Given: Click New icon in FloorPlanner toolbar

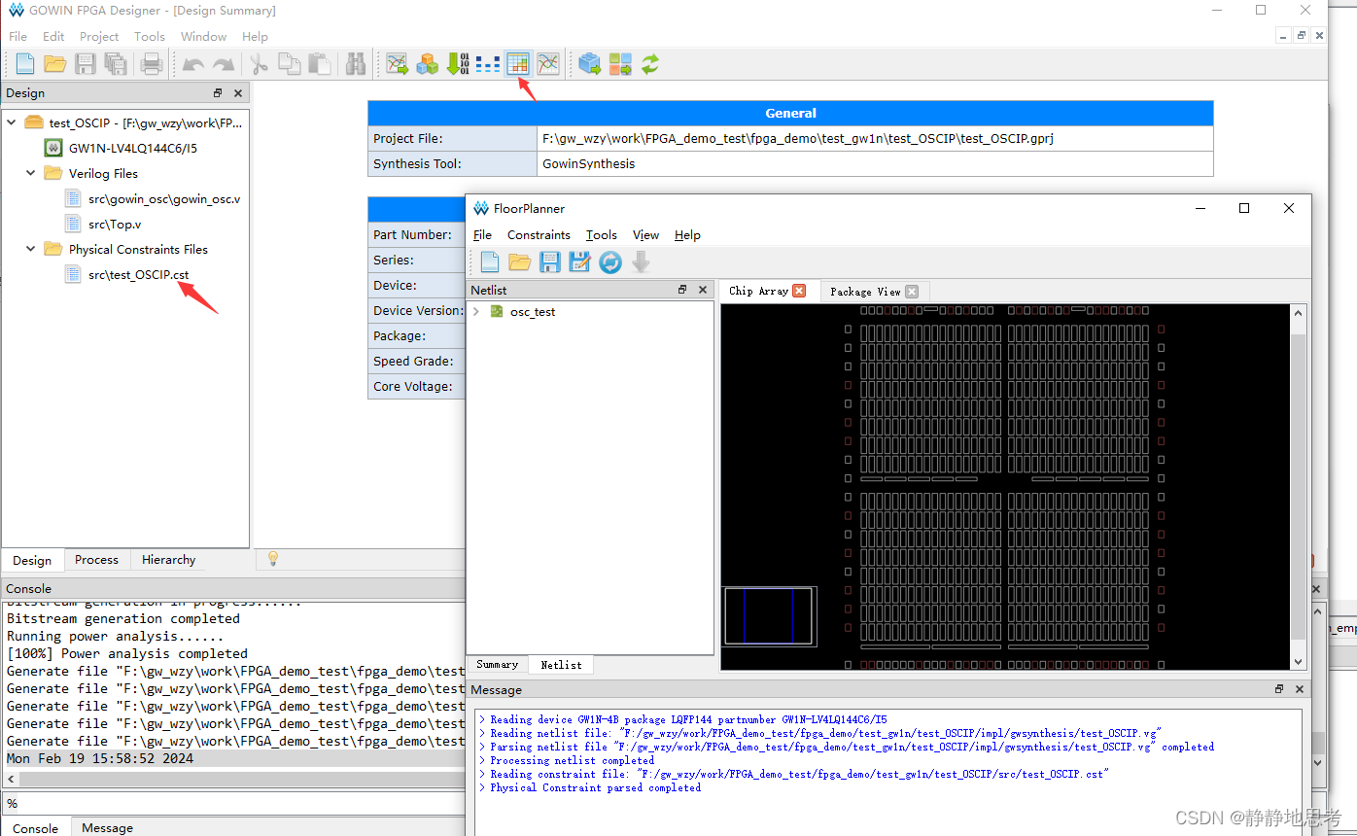Looking at the screenshot, I should [490, 261].
